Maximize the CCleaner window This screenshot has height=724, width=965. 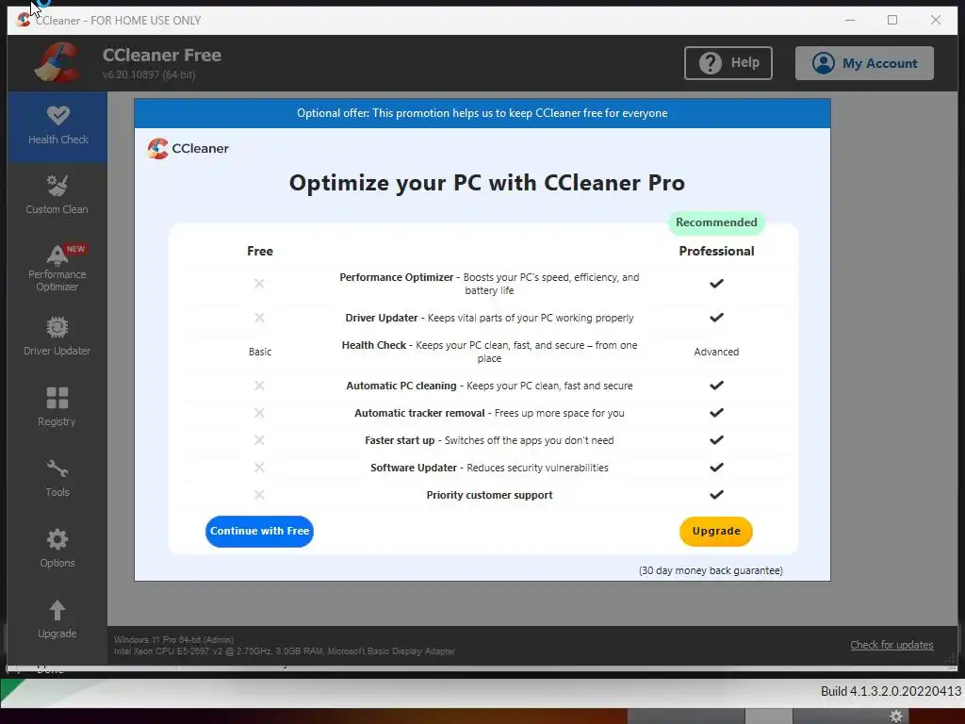892,20
